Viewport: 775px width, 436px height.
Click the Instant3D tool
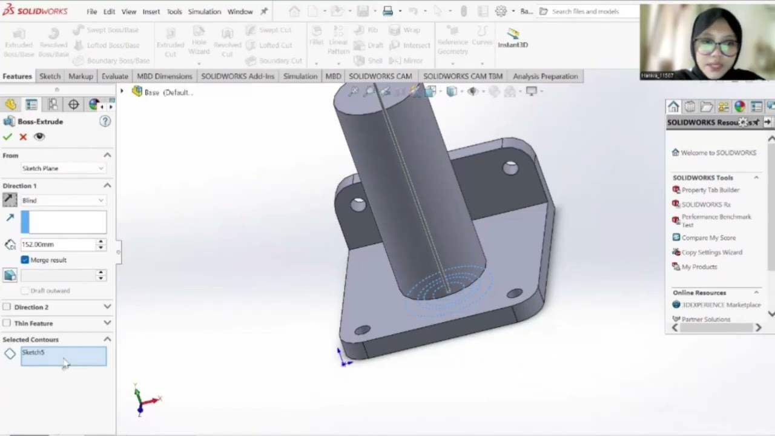[x=513, y=38]
